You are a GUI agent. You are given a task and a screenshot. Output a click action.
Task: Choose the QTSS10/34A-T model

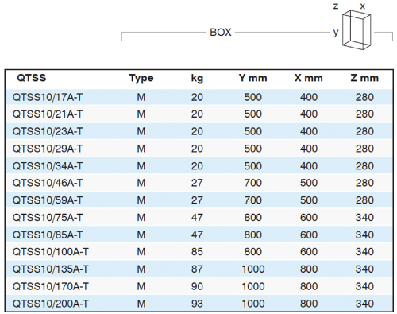48,166
